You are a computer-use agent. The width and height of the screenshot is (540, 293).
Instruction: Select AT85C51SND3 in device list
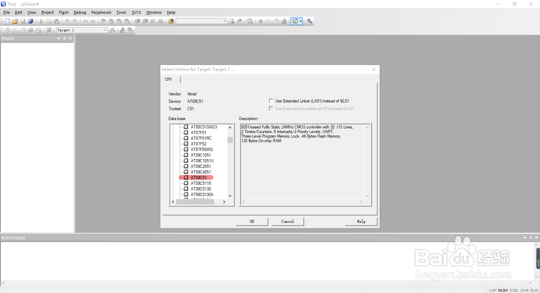click(x=204, y=127)
